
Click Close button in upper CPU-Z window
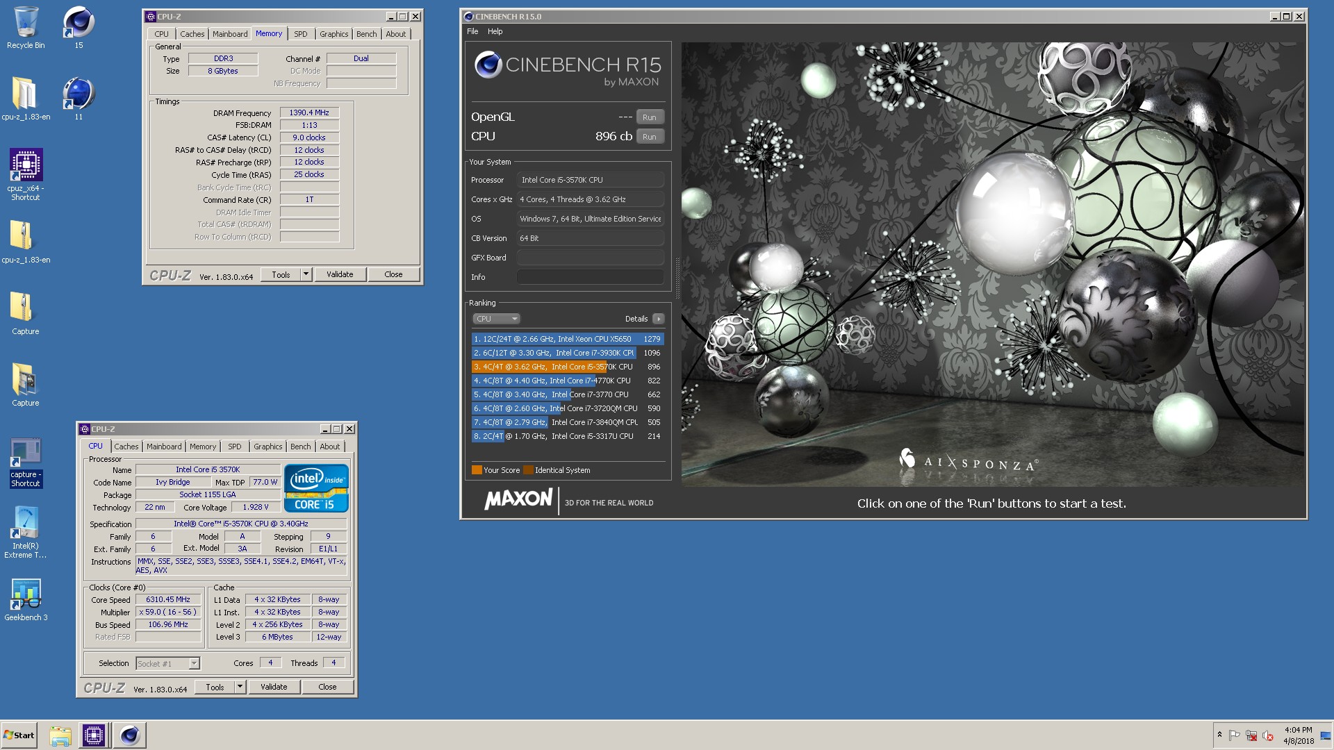pos(394,274)
